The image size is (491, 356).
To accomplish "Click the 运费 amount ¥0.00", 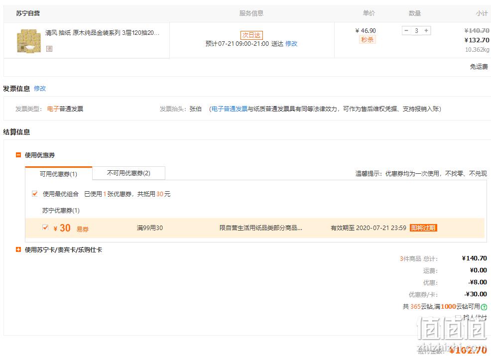I will (x=478, y=270).
